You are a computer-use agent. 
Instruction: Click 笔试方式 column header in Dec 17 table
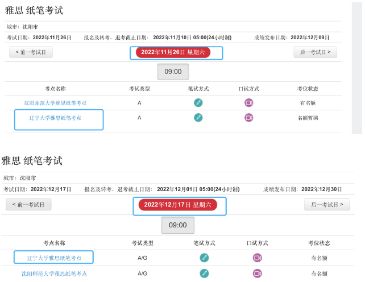[x=204, y=243]
